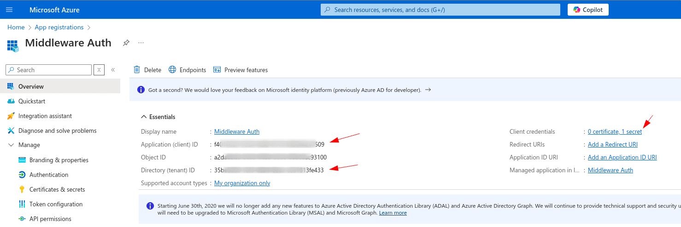Image resolution: width=681 pixels, height=227 pixels.
Task: Select Quickstart in the sidebar
Action: pos(32,101)
